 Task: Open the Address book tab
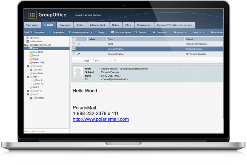tap(97, 25)
